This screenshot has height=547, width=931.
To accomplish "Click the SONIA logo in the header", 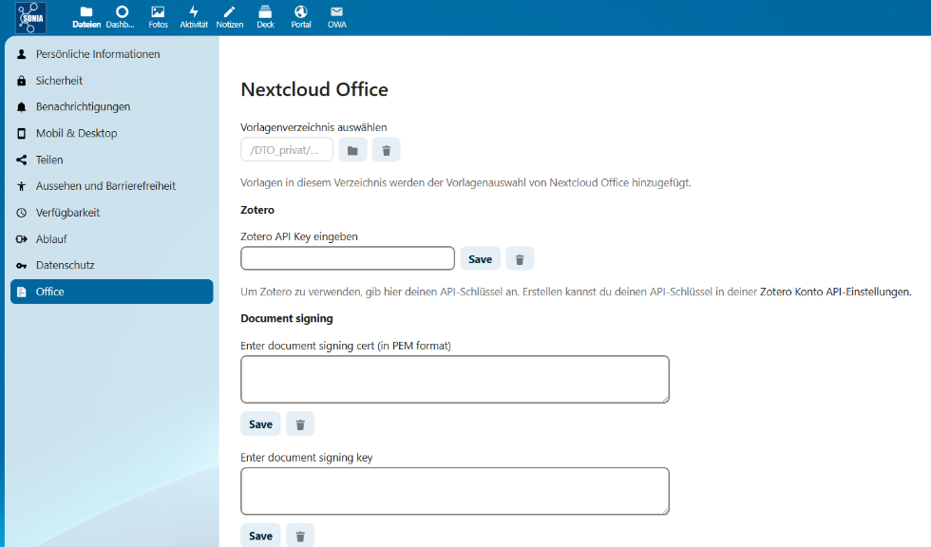I will (x=30, y=18).
